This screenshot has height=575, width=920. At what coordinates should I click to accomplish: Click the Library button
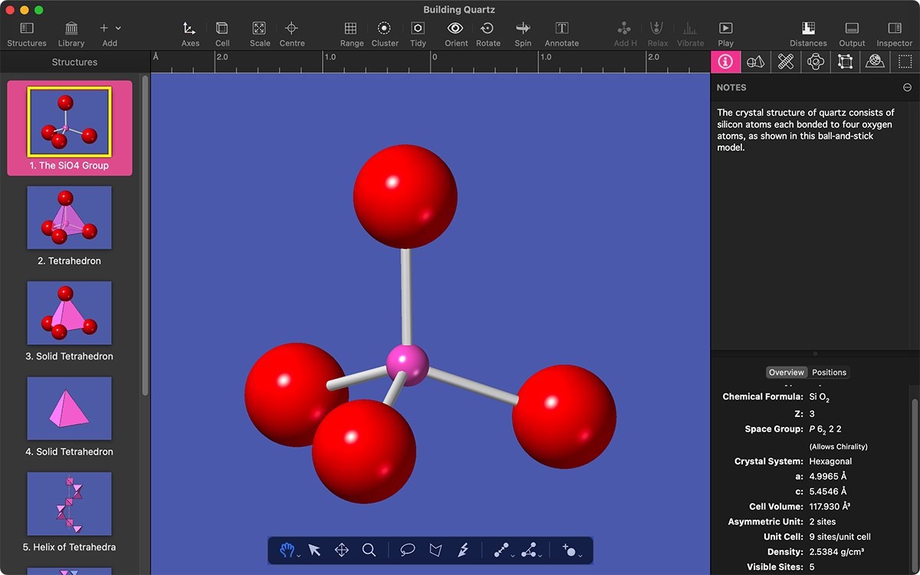point(71,31)
